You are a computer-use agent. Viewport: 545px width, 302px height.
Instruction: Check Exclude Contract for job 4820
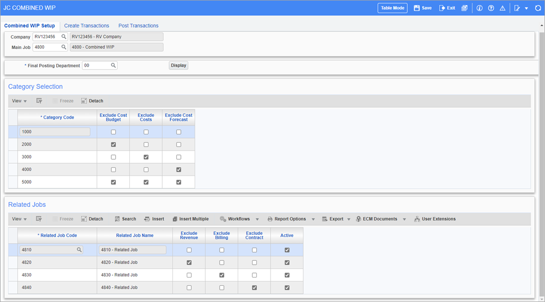pyautogui.click(x=254, y=262)
